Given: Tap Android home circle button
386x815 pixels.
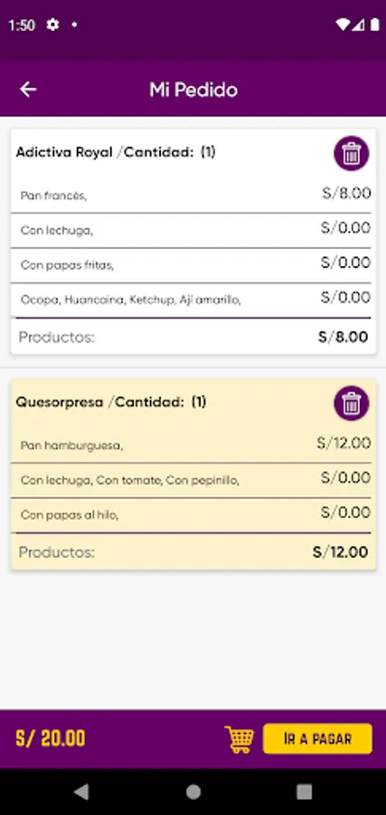Looking at the screenshot, I should tap(193, 791).
